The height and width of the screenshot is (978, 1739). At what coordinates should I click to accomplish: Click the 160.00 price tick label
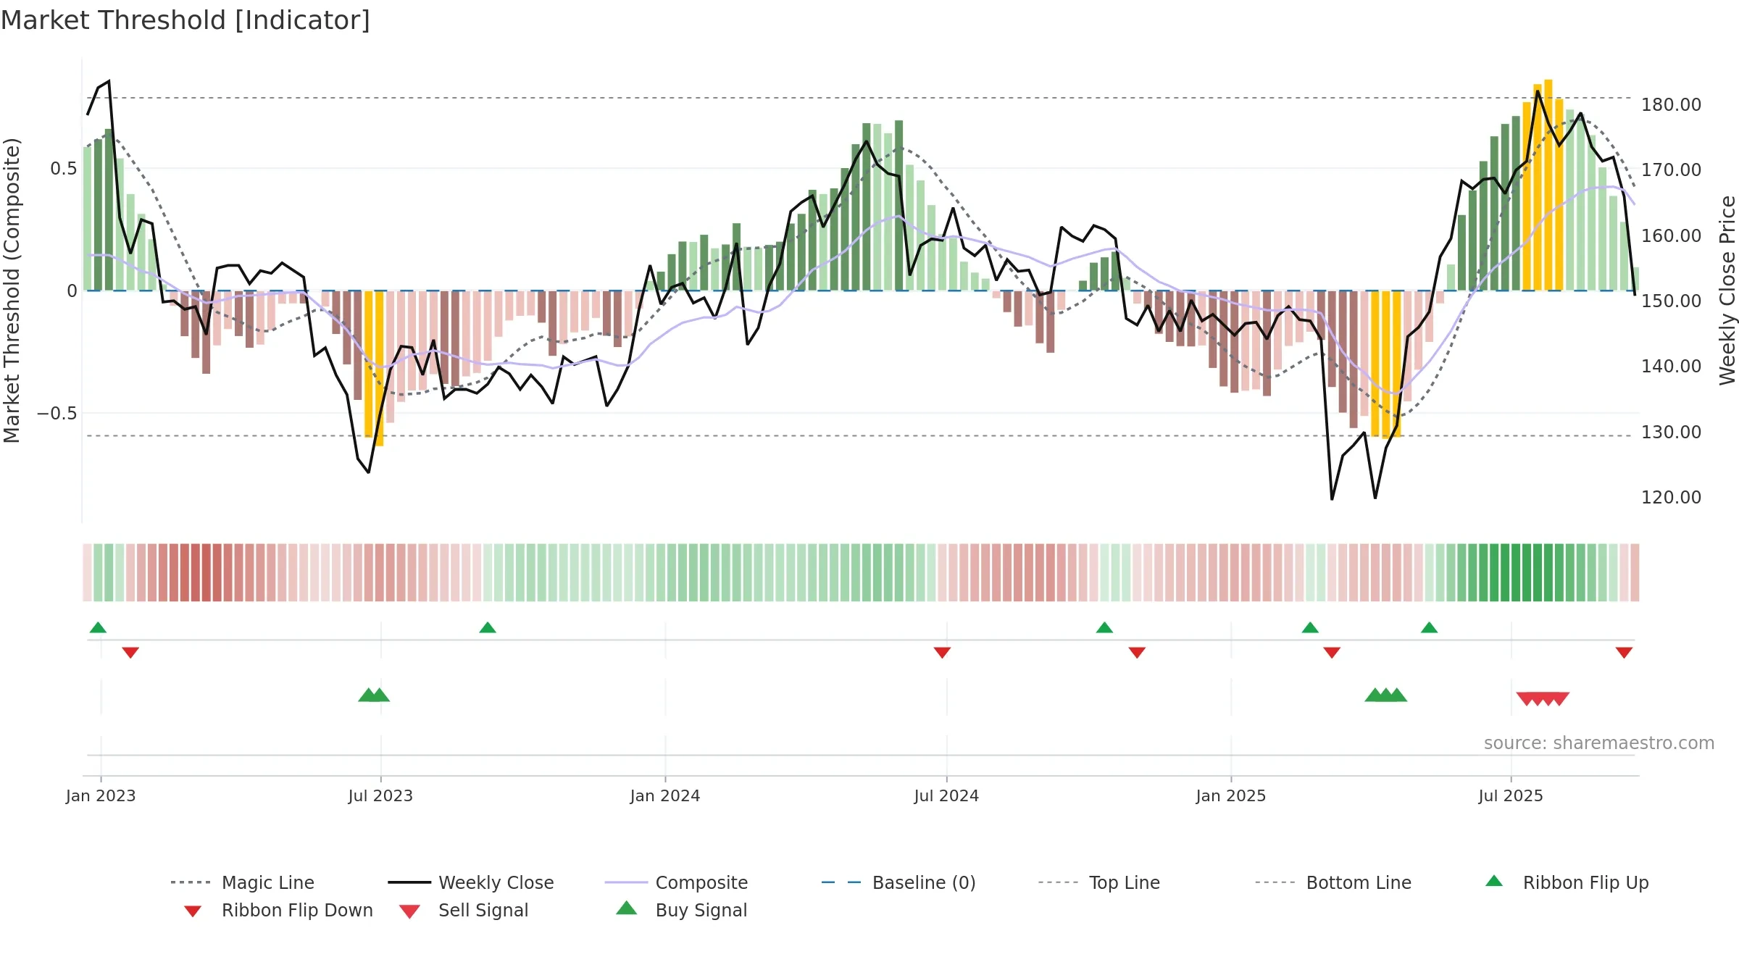point(1671,236)
